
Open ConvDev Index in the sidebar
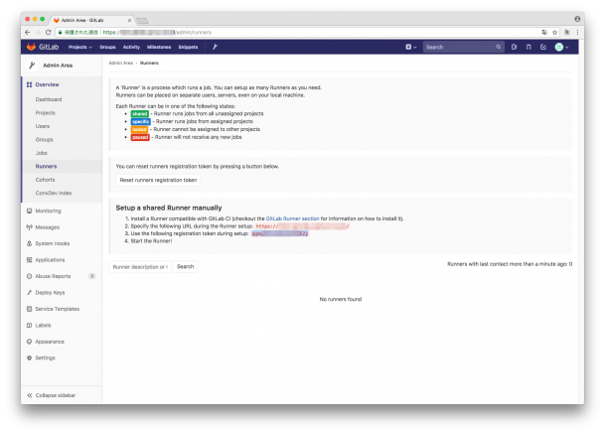pyautogui.click(x=54, y=193)
